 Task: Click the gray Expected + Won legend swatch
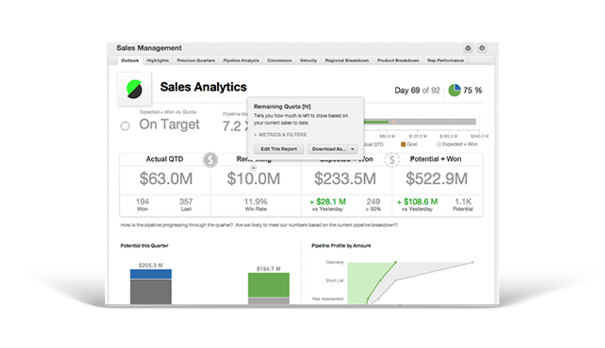[438, 144]
